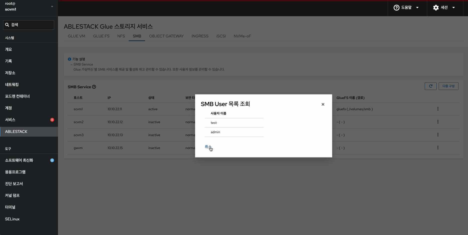The image size is (468, 235).
Task: Expand the 도움말 dropdown arrow
Action: pyautogui.click(x=417, y=8)
